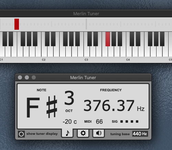Click the C4 label under the keyboard
Viewport: 172px width, 150px height.
click(x=128, y=60)
